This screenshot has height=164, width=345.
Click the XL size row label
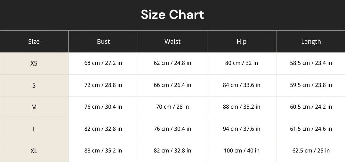pos(34,151)
